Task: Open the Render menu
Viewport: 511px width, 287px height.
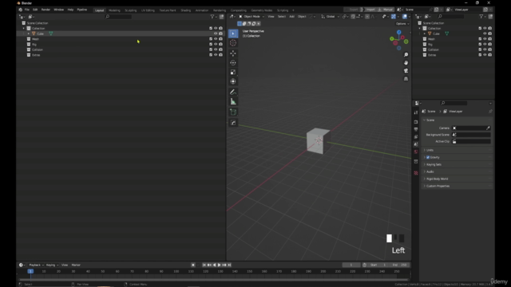Action: (x=46, y=10)
